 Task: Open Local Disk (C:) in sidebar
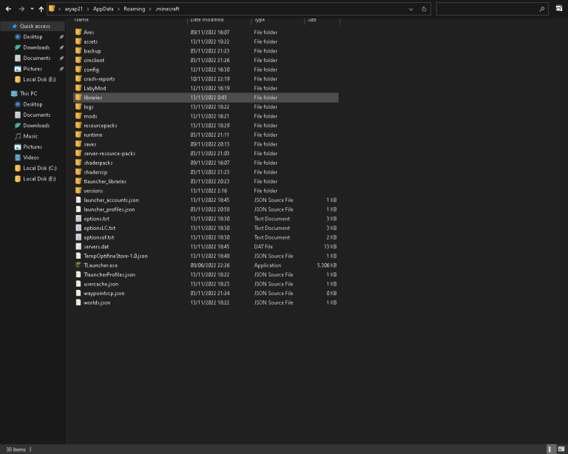(39, 168)
